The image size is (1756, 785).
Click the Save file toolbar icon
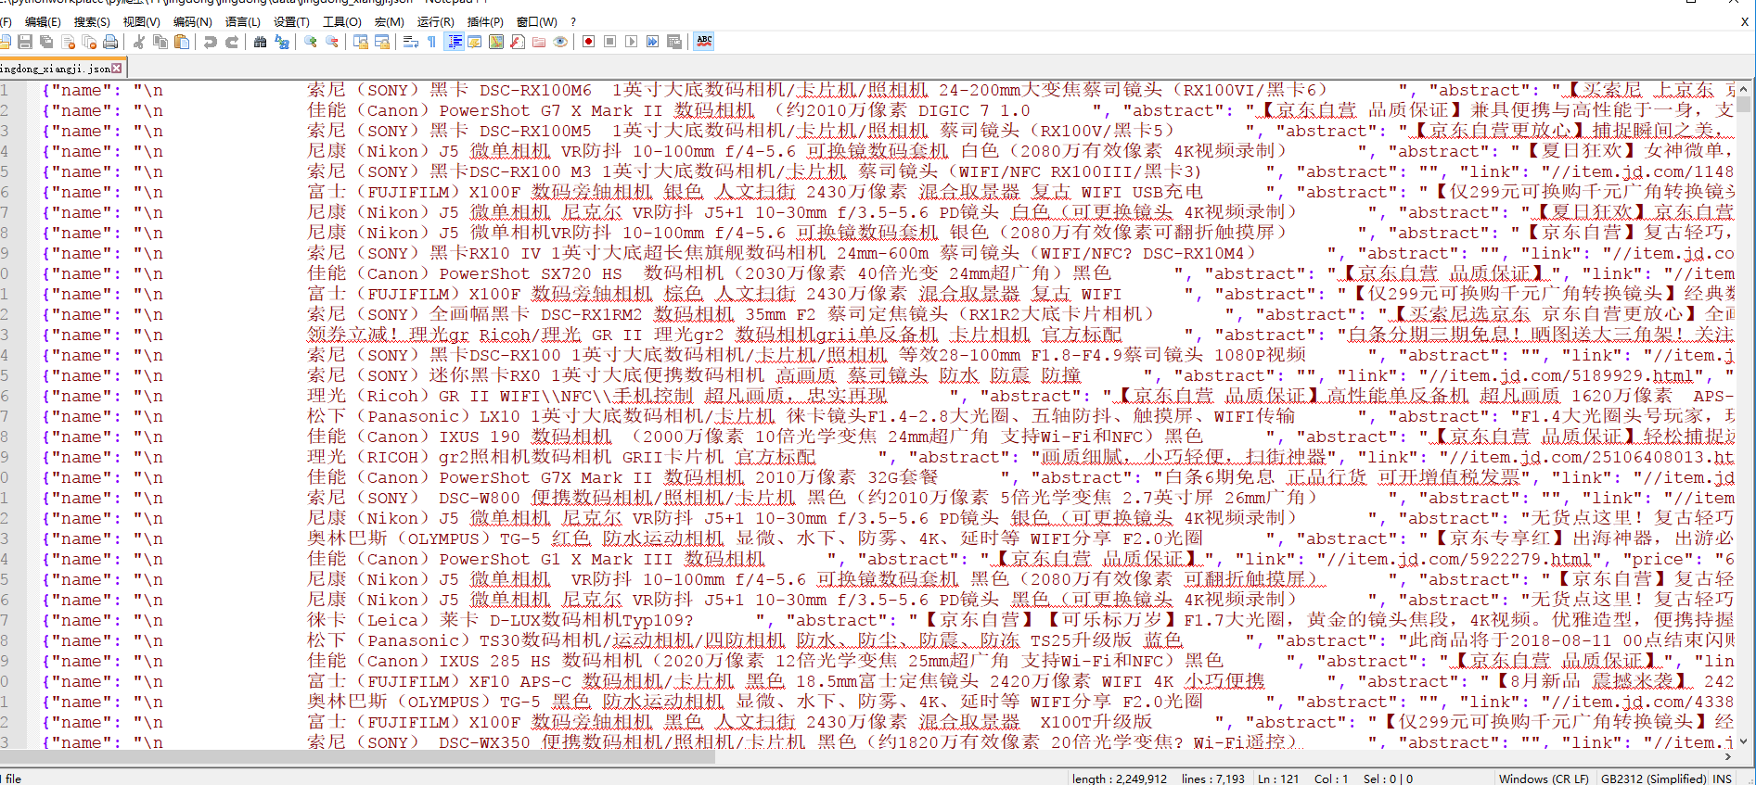tap(25, 42)
